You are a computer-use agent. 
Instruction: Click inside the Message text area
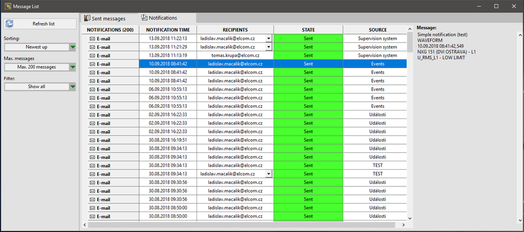(x=467, y=127)
